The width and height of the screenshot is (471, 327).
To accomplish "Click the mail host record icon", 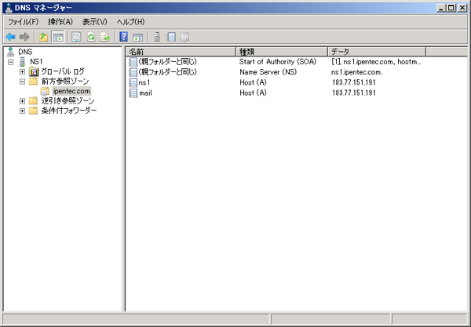I will 133,93.
